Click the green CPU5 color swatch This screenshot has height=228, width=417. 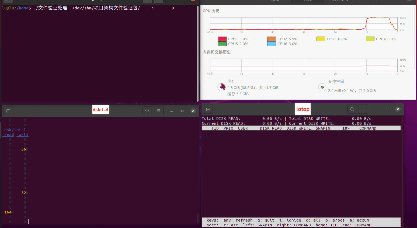222,44
